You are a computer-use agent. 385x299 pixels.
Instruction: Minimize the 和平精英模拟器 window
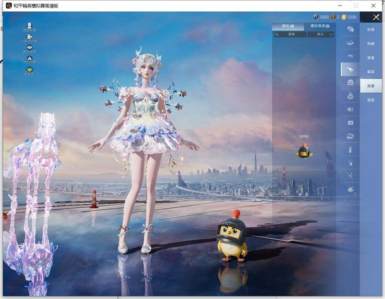[x=340, y=6]
